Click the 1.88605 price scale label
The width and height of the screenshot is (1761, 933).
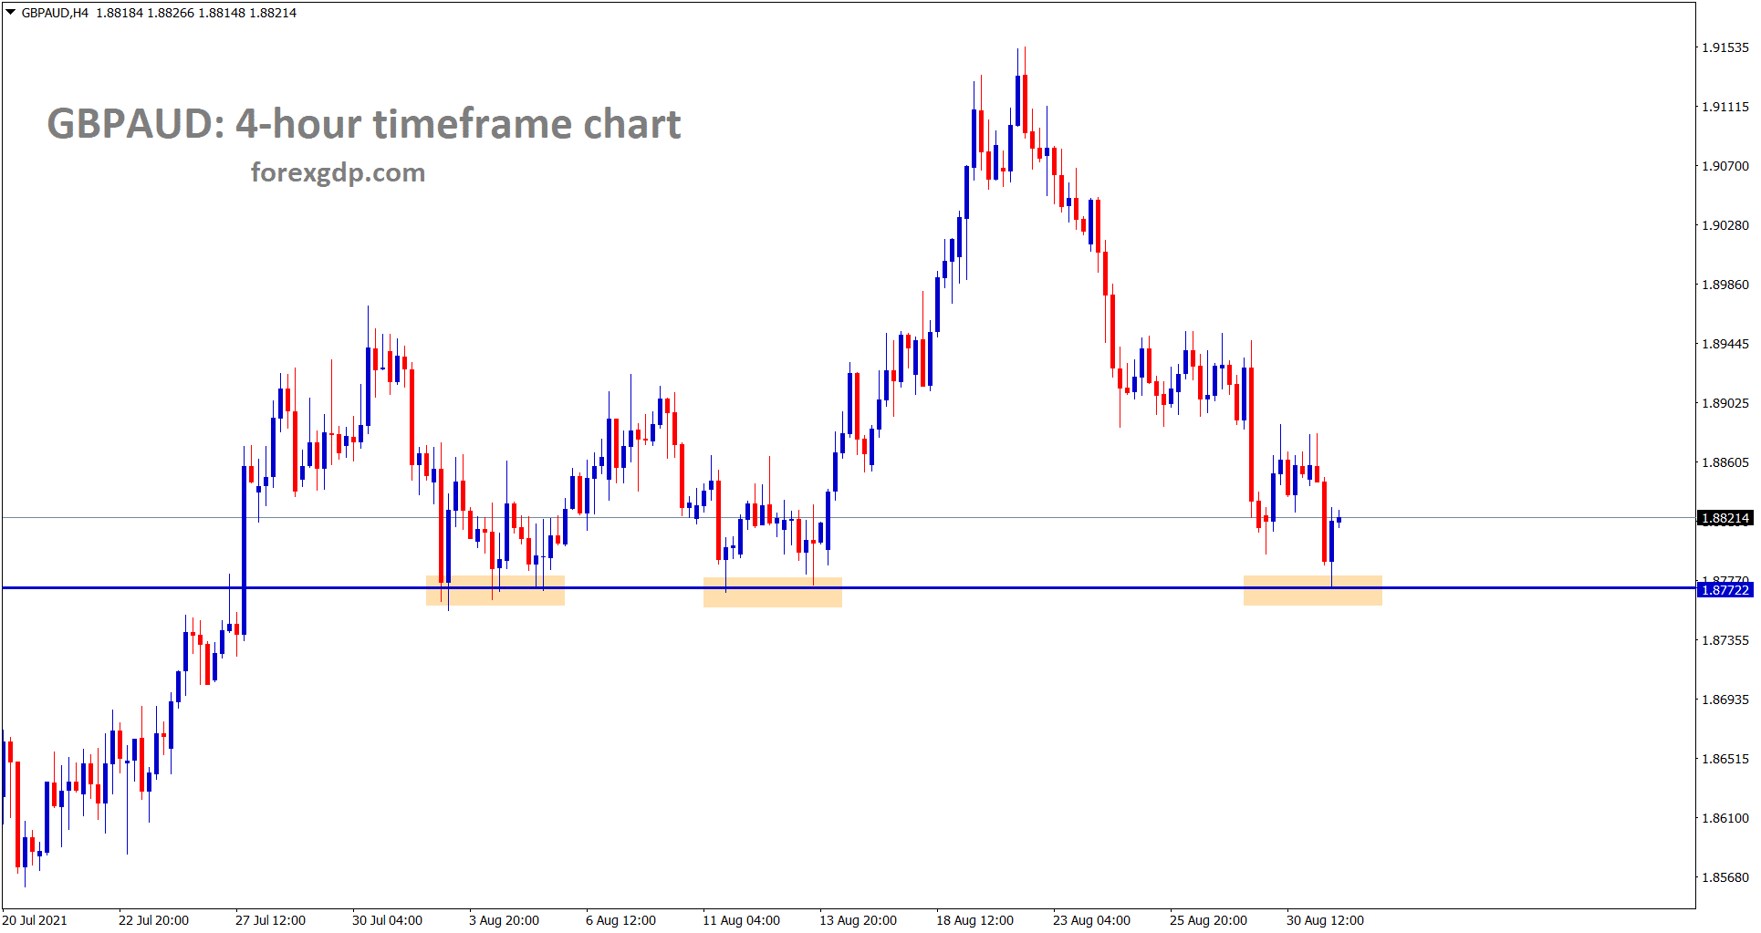(1725, 462)
